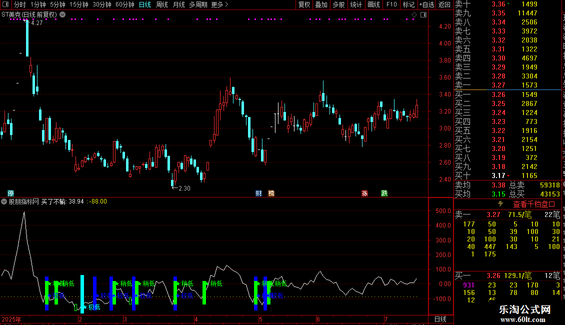565x325 pixels.
Task: Open the 复权 adjustment menu
Action: [304, 4]
